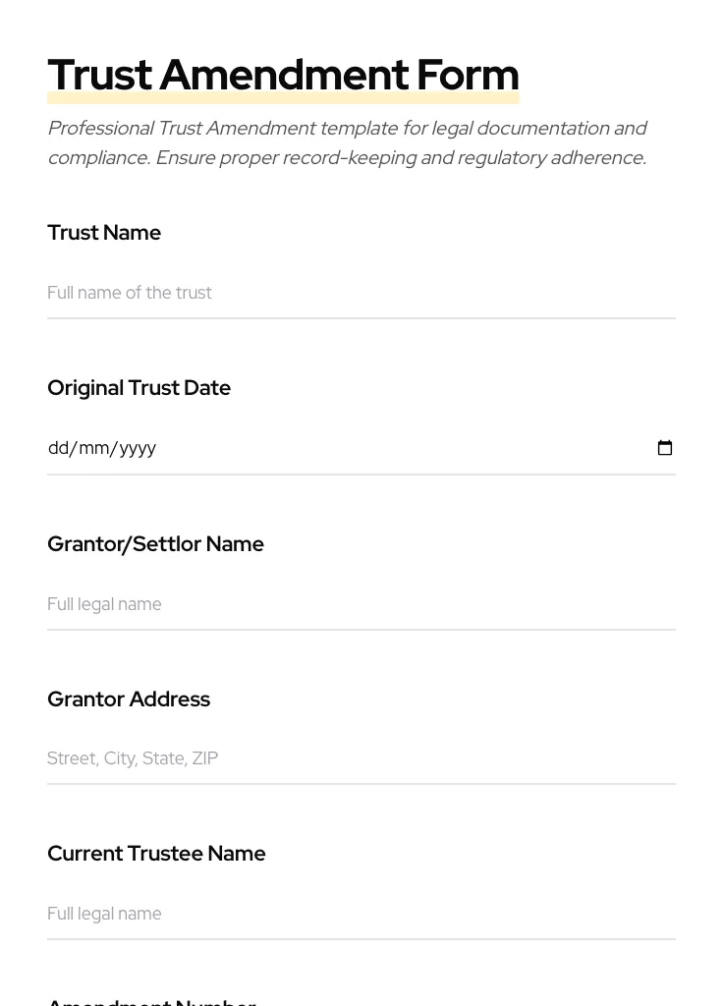Click the 'Full legal name' trustee placeholder text
723x1006 pixels.
[x=104, y=914]
